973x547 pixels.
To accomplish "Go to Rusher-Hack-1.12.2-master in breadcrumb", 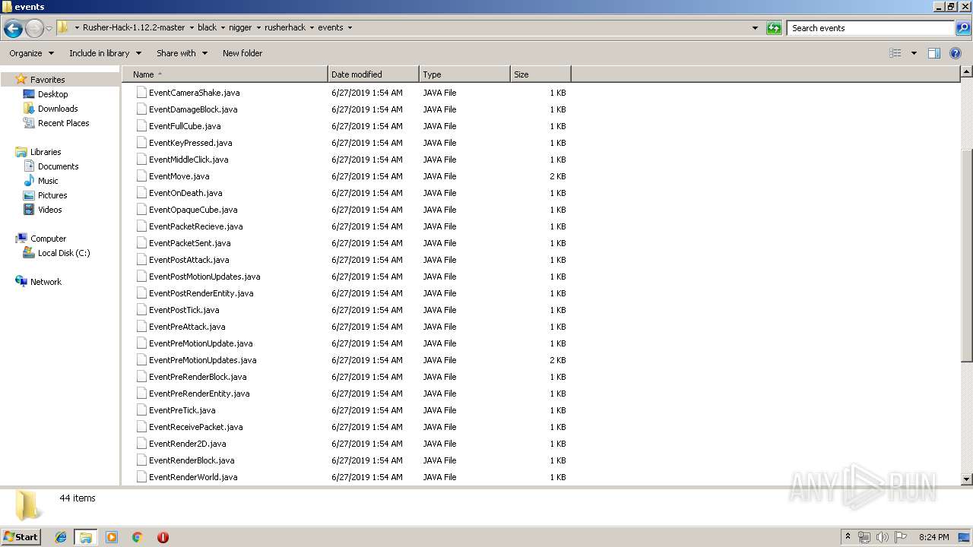I will pyautogui.click(x=134, y=27).
